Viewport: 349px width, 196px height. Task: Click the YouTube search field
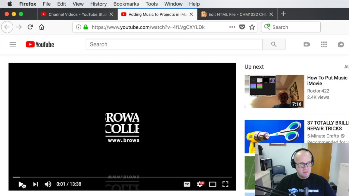click(174, 44)
